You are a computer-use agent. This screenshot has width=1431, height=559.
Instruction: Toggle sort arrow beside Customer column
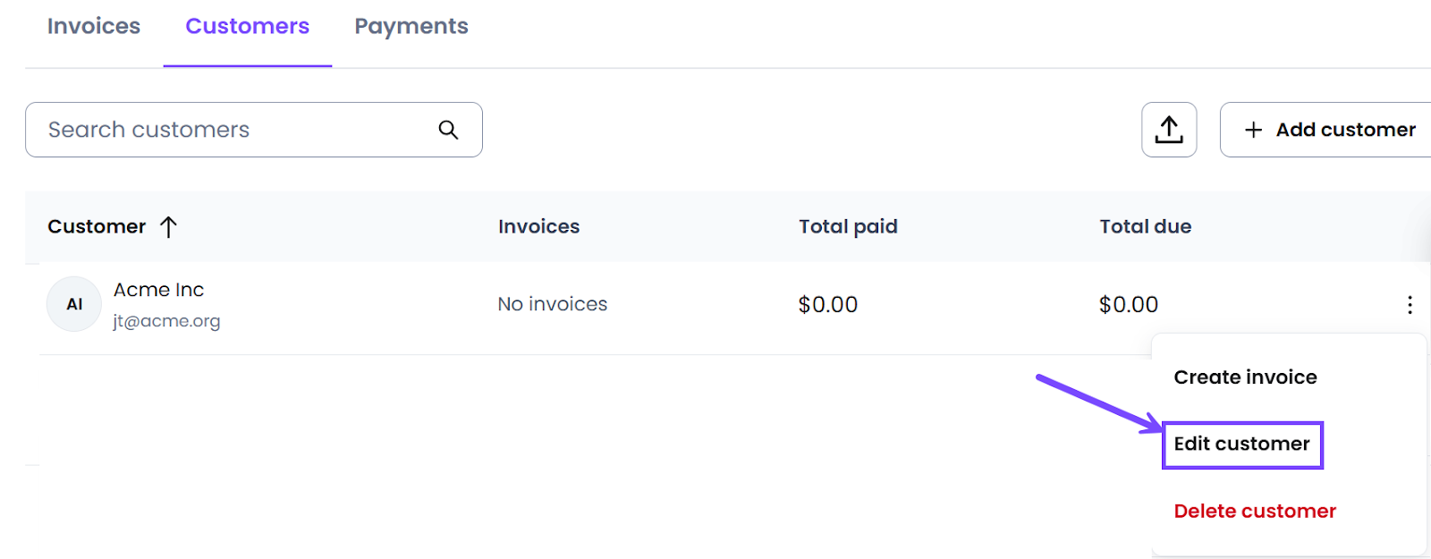[168, 226]
